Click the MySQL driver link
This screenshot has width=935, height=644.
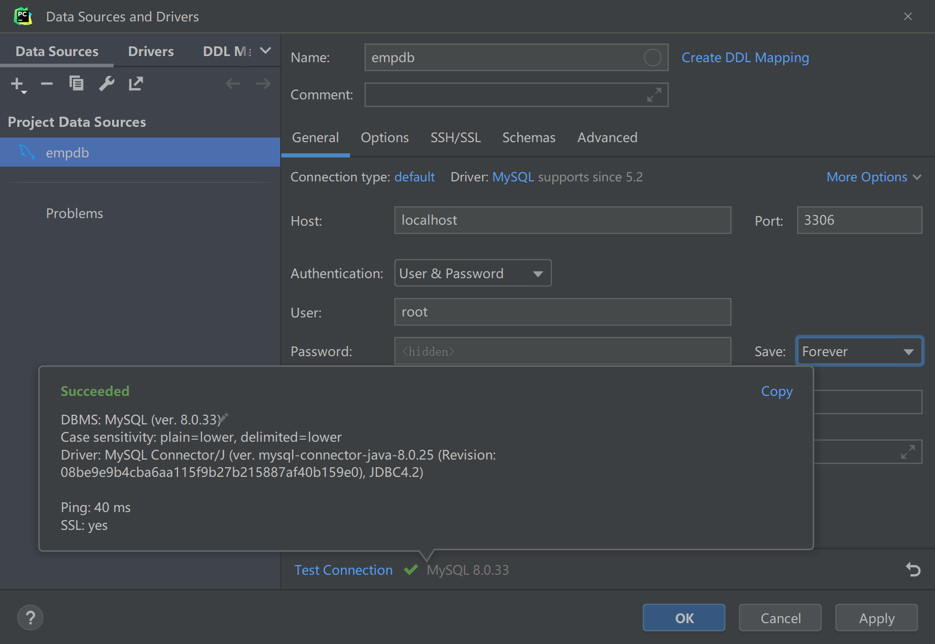click(513, 177)
